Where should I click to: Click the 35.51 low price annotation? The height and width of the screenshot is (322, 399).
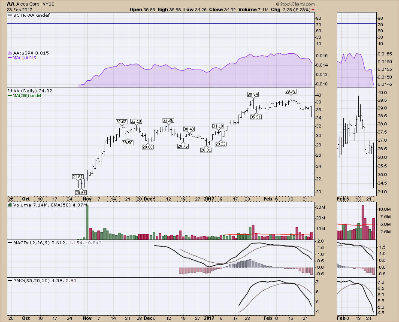point(256,117)
